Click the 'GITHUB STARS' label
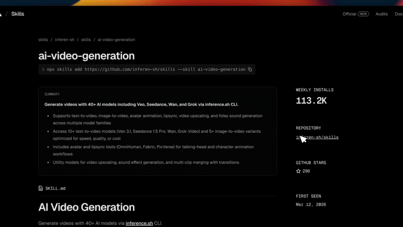 tap(311, 162)
